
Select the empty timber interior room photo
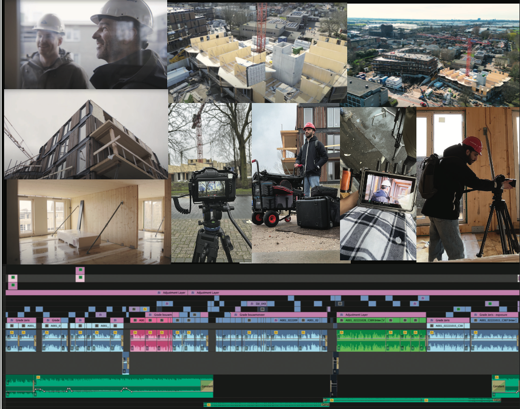pos(88,220)
